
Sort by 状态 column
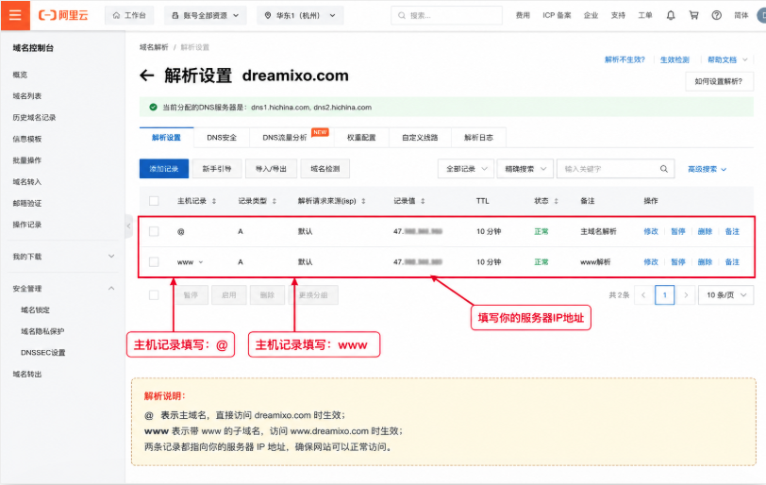(556, 201)
